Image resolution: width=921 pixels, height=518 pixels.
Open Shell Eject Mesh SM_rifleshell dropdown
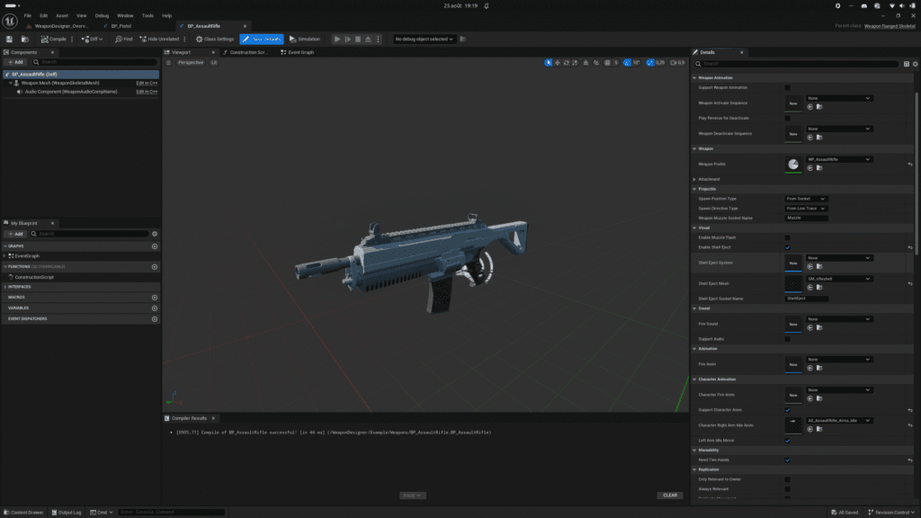pos(839,279)
